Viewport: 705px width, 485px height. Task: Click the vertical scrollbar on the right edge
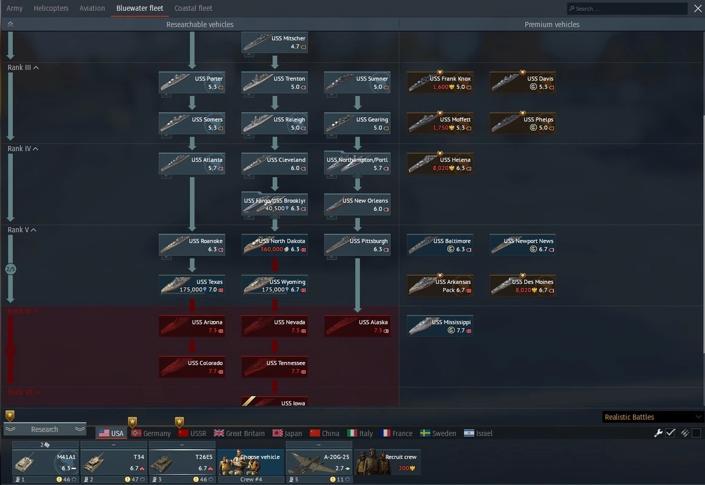(703, 234)
